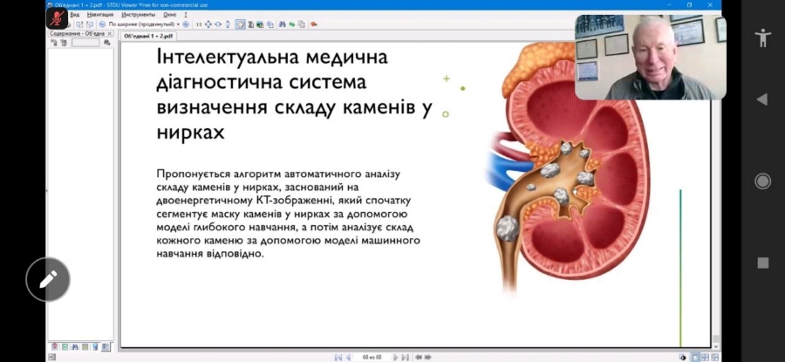
Task: Go to the previous page
Action: pyautogui.click(x=348, y=357)
